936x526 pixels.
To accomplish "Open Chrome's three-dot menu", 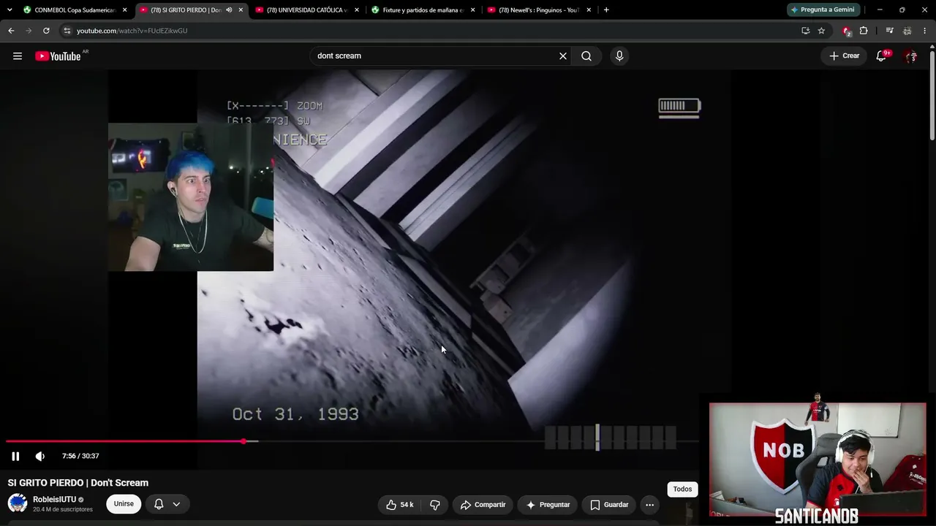I will point(924,31).
